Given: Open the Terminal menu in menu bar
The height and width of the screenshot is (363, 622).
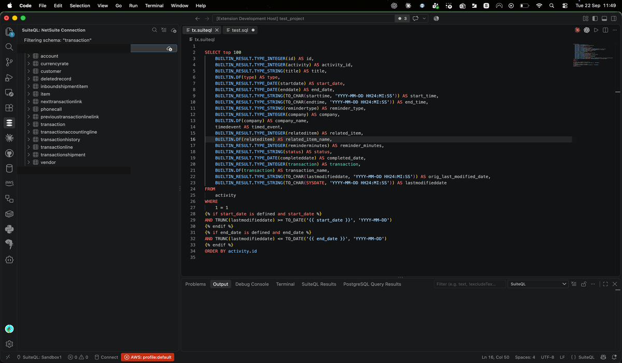Looking at the screenshot, I should [154, 6].
